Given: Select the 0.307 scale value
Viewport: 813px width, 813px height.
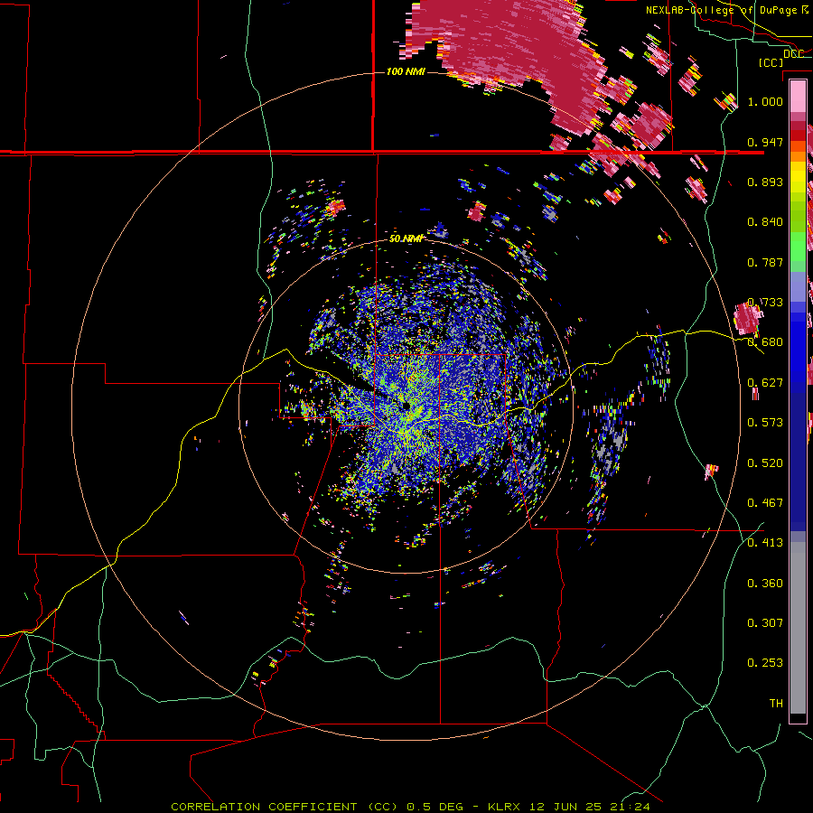Looking at the screenshot, I should [765, 623].
